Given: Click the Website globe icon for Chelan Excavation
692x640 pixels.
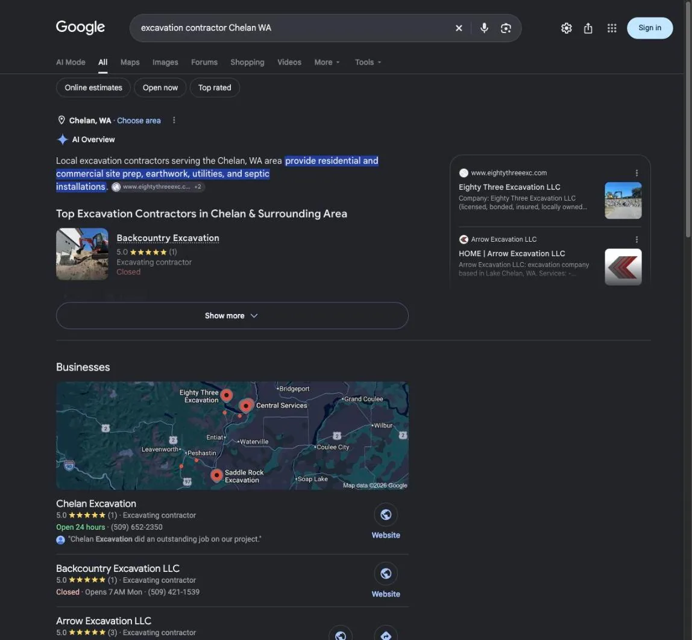Looking at the screenshot, I should point(386,514).
